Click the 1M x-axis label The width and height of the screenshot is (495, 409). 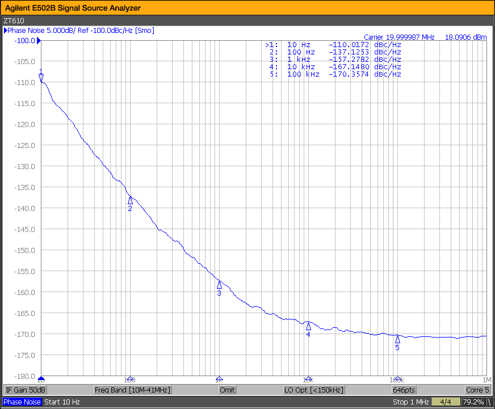click(487, 380)
